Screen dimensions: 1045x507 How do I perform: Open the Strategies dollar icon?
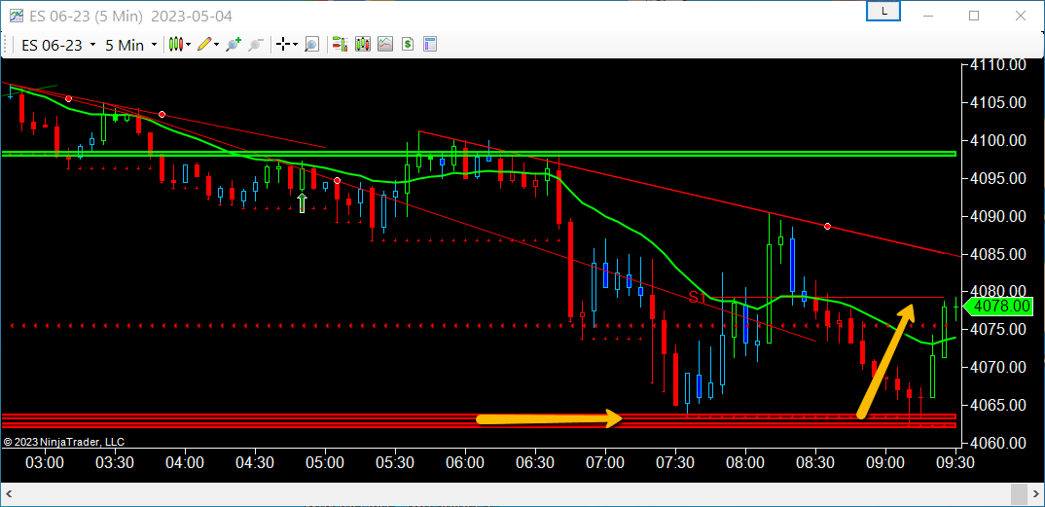(x=408, y=45)
